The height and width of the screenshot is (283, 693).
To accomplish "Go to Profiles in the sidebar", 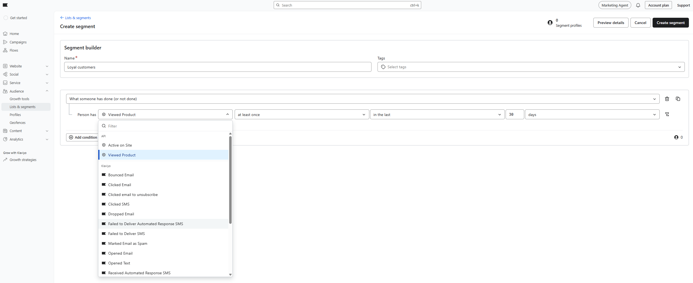I will (x=15, y=115).
